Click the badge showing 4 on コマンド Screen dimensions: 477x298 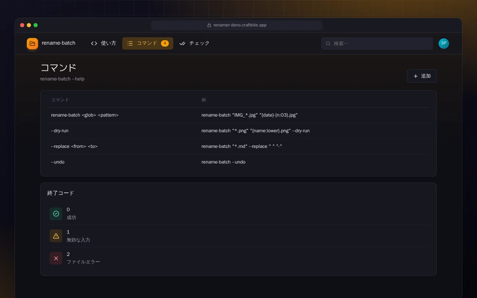pos(165,43)
